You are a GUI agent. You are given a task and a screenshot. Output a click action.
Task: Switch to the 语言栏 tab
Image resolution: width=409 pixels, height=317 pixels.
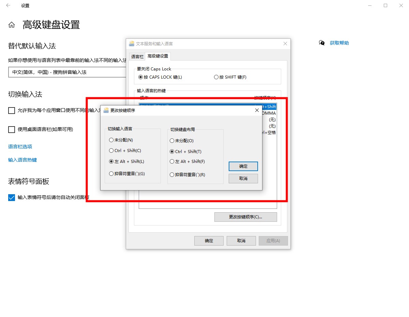(x=137, y=56)
